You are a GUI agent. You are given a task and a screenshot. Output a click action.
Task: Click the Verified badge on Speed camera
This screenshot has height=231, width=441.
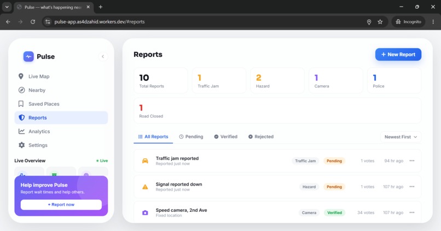(334, 212)
